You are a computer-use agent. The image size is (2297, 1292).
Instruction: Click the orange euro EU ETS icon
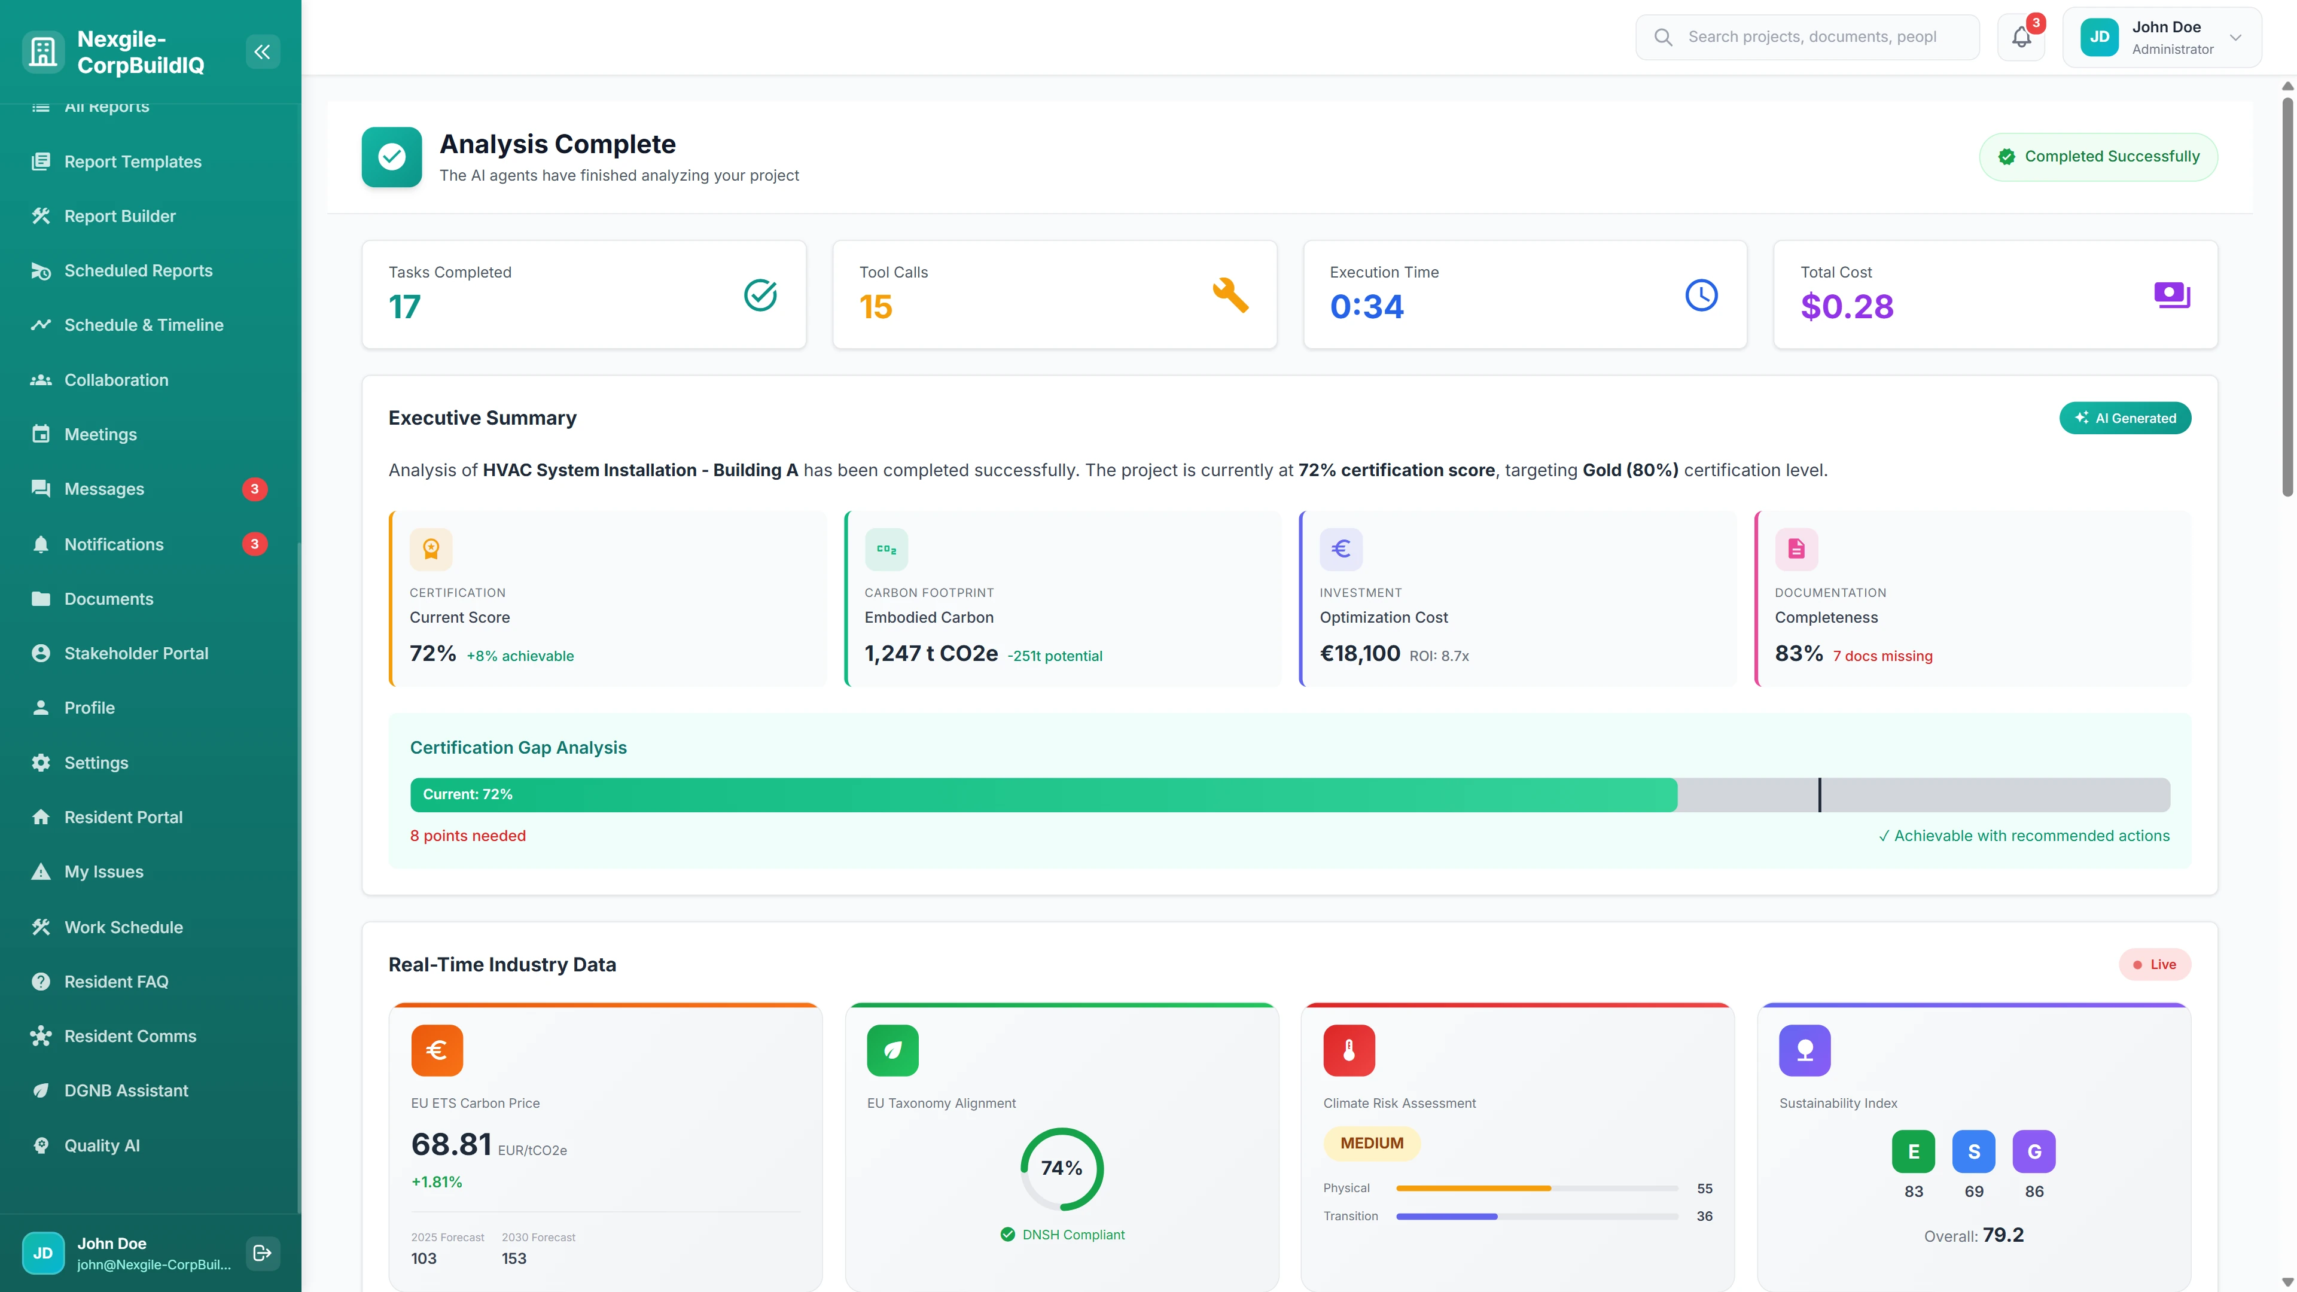(437, 1050)
